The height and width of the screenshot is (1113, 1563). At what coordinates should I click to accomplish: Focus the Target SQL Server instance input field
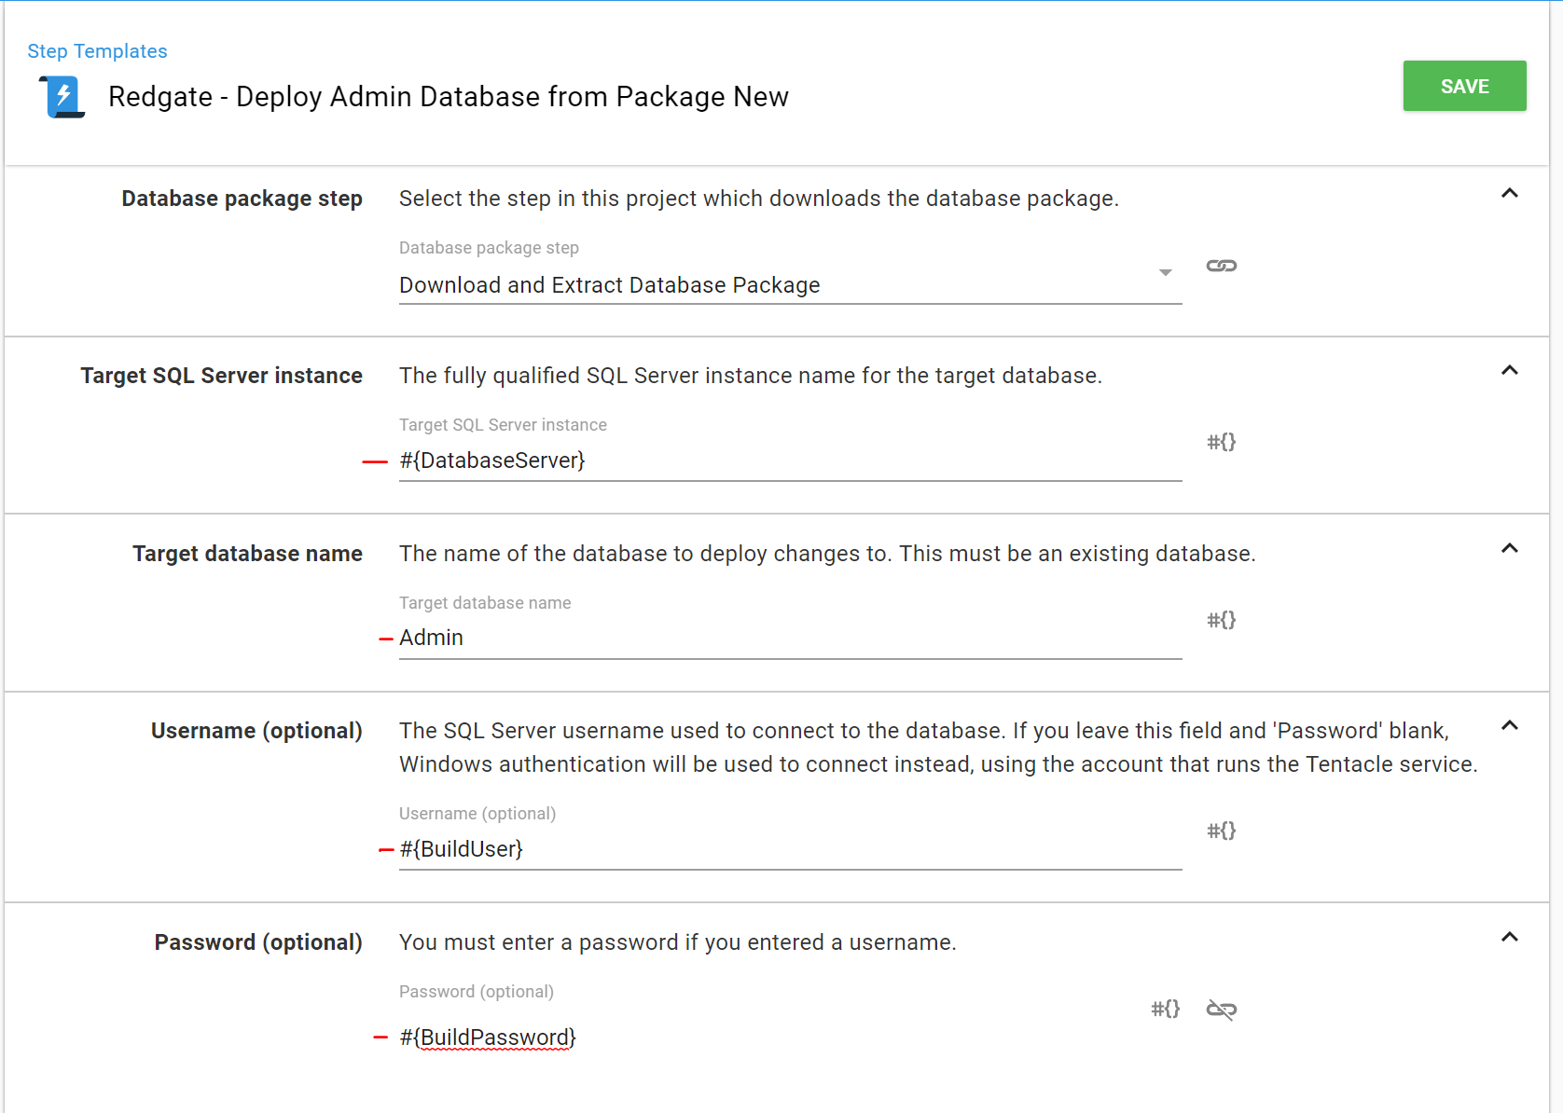coord(790,460)
